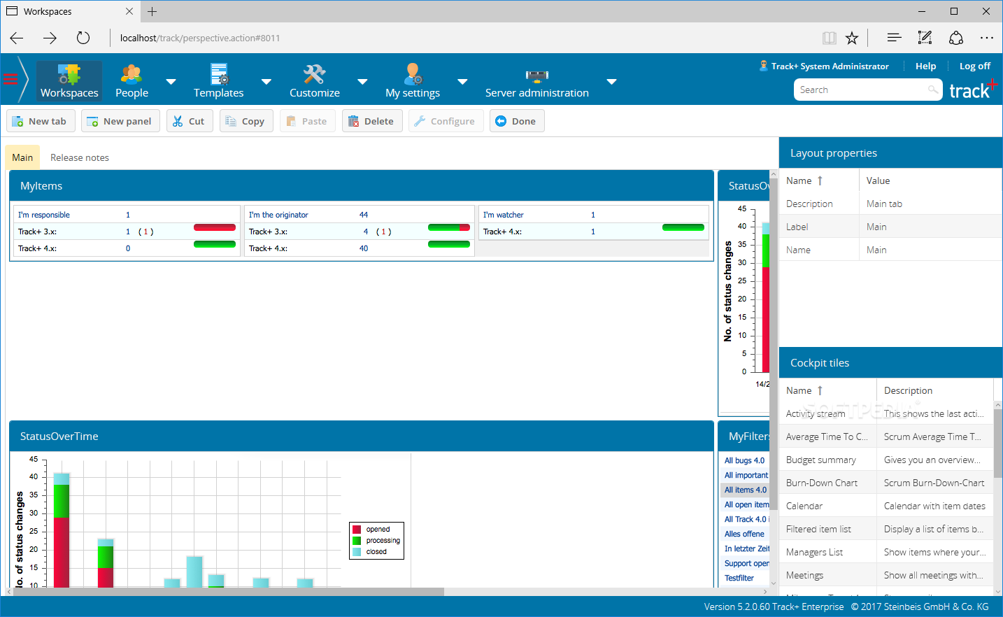The width and height of the screenshot is (1003, 617).
Task: Switch to the Main tab
Action: [x=22, y=157]
